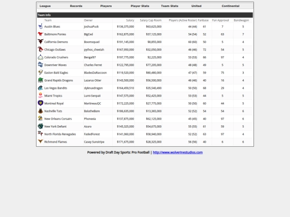Click the Nashville Tuts team logo
The width and height of the screenshot is (290, 217).
tap(40, 111)
